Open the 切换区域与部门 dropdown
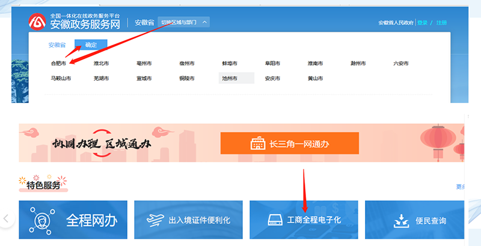The height and width of the screenshot is (246, 481). [184, 22]
